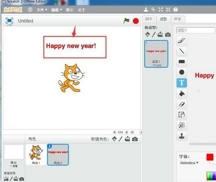216x182 pixels.
Task: Open the 编辑 menu
Action: [56, 10]
